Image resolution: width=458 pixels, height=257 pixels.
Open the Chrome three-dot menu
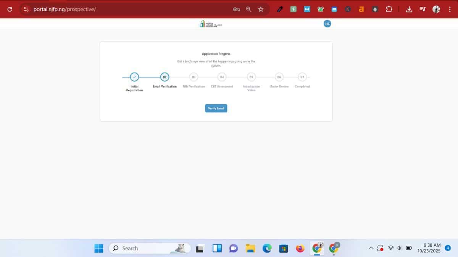pyautogui.click(x=450, y=9)
